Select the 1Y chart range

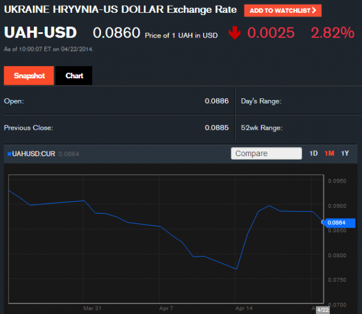345,153
